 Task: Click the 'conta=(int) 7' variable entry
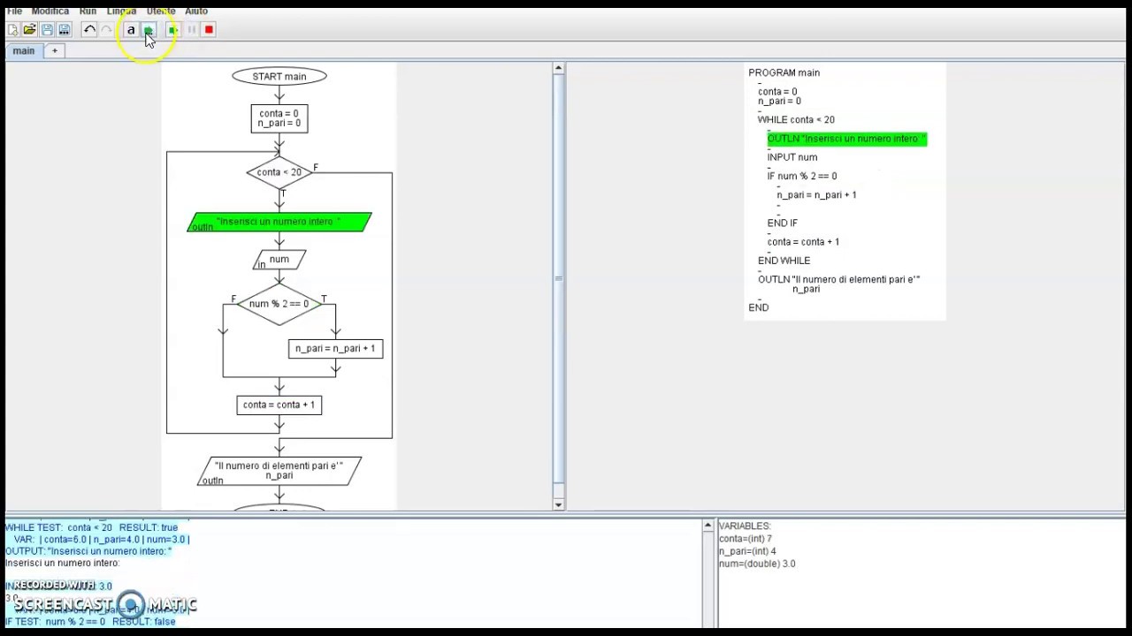click(x=746, y=539)
